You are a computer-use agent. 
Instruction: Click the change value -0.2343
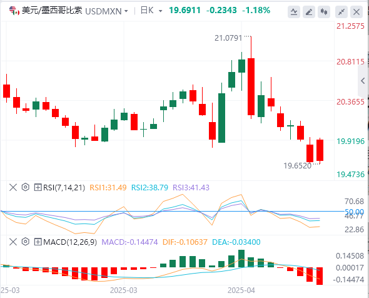[x=221, y=11]
